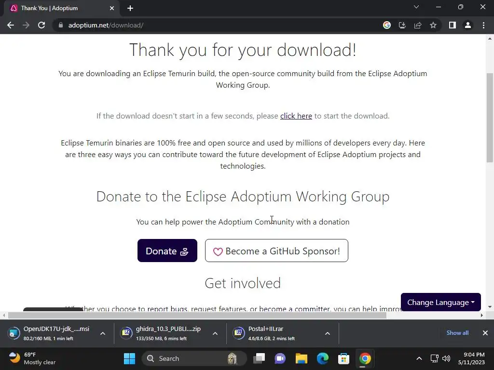The image size is (494, 370).
Task: Reload the Adoptium page
Action: (41, 25)
